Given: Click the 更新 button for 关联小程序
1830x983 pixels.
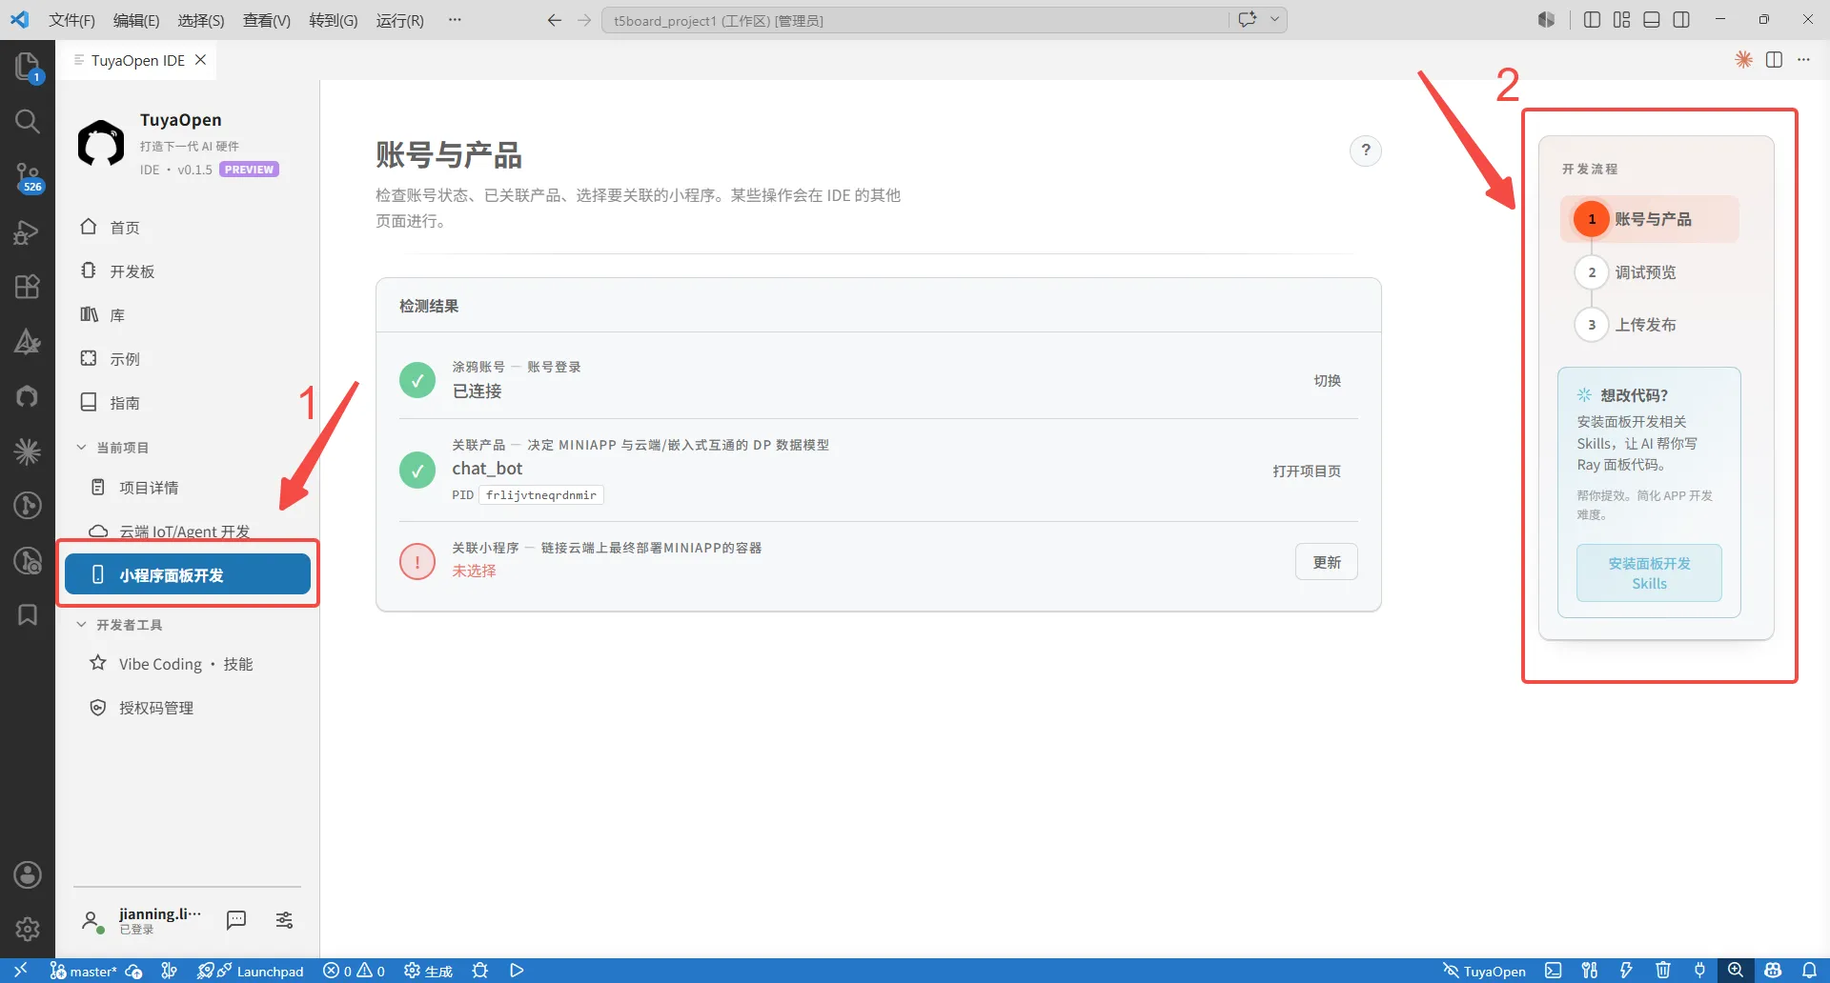Looking at the screenshot, I should tap(1327, 562).
